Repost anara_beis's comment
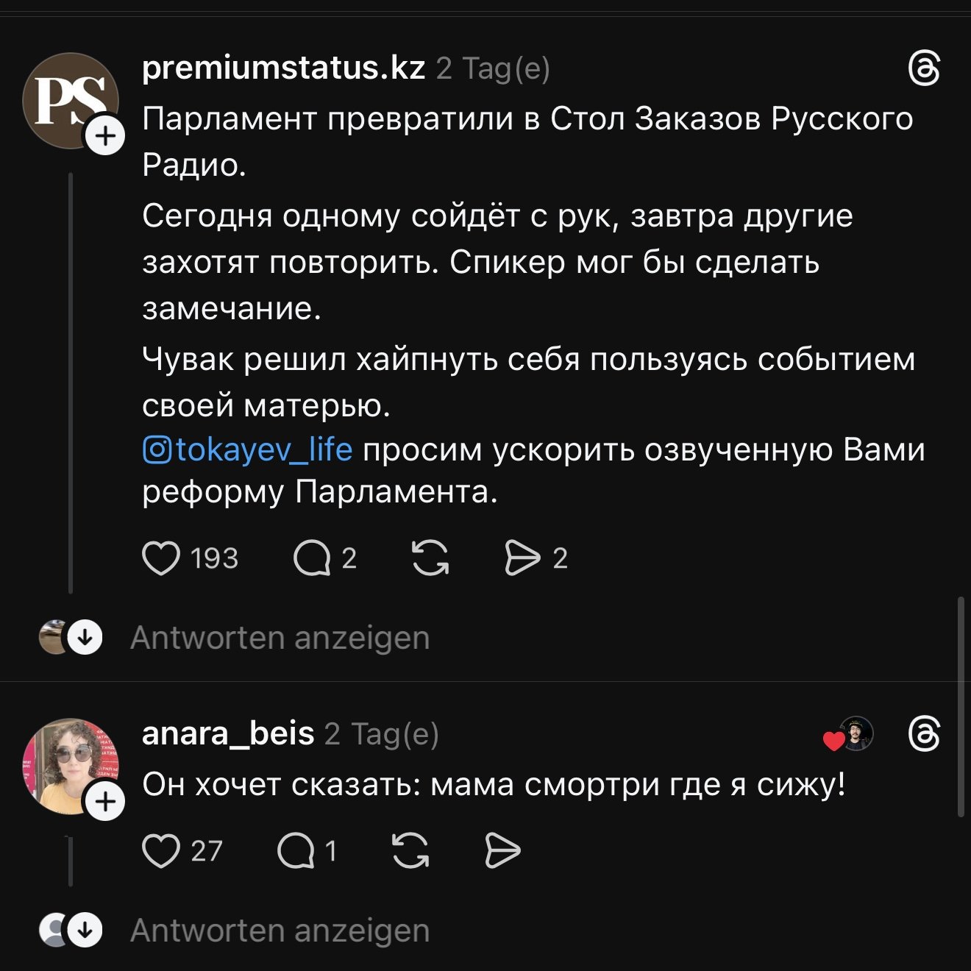The image size is (971, 971). point(410,851)
